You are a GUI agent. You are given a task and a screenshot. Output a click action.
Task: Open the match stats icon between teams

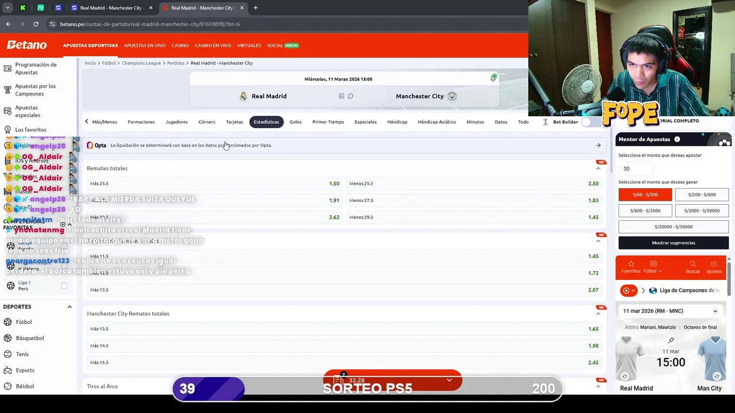pos(341,96)
